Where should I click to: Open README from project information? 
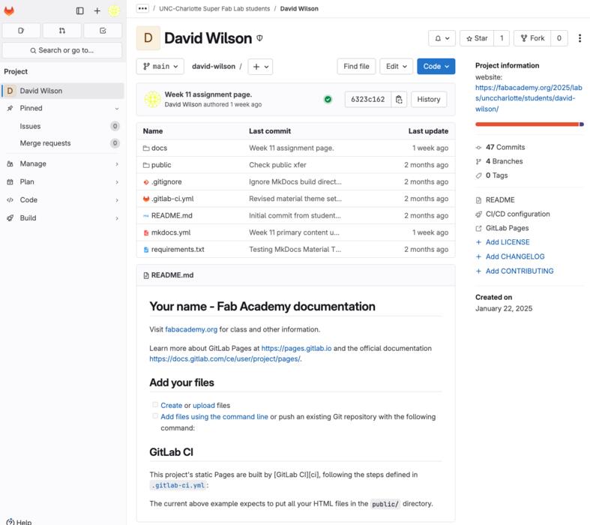(500, 199)
